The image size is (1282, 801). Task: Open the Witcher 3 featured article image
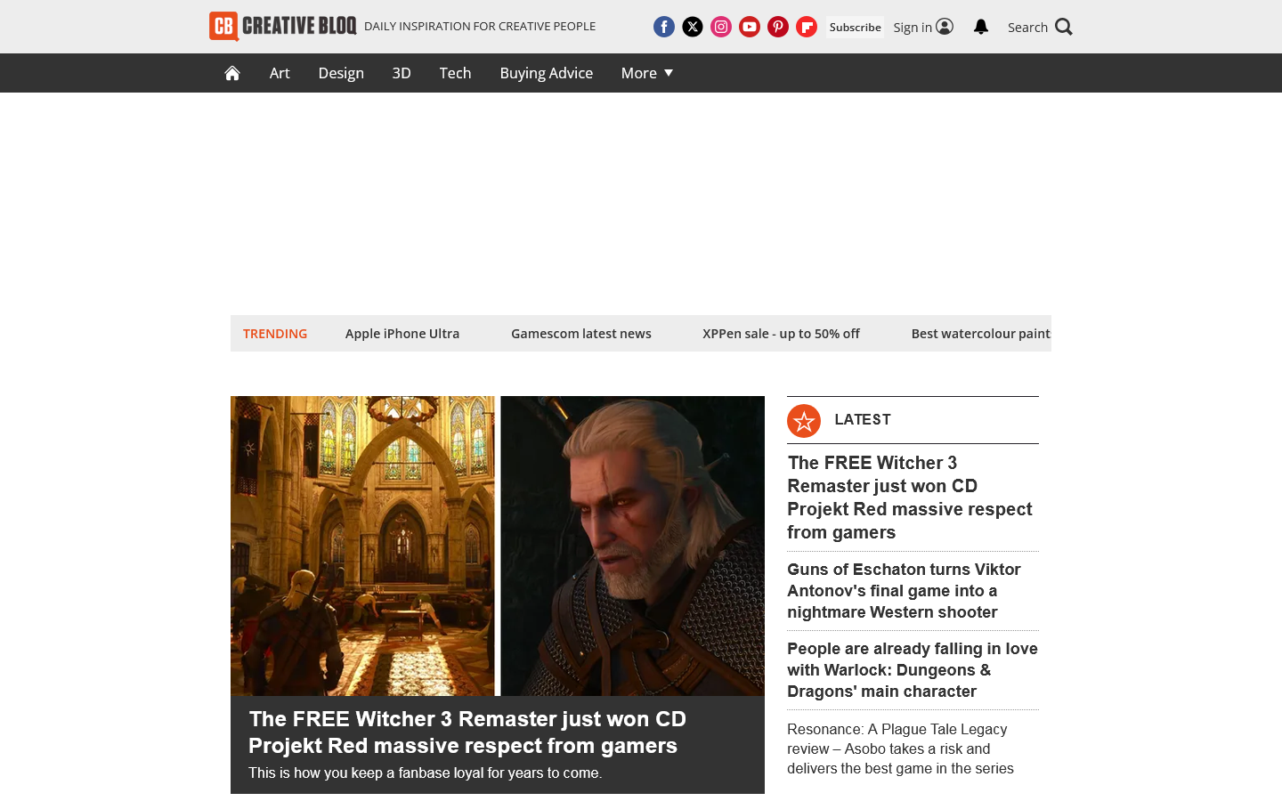(x=498, y=546)
